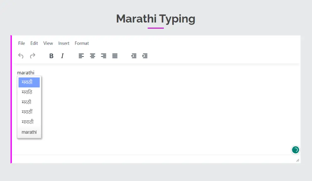Apply italic formatting
Screen dimensions: 312x181
coord(62,56)
